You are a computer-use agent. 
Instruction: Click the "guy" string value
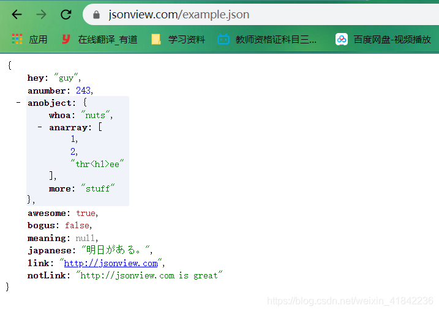pyautogui.click(x=66, y=78)
